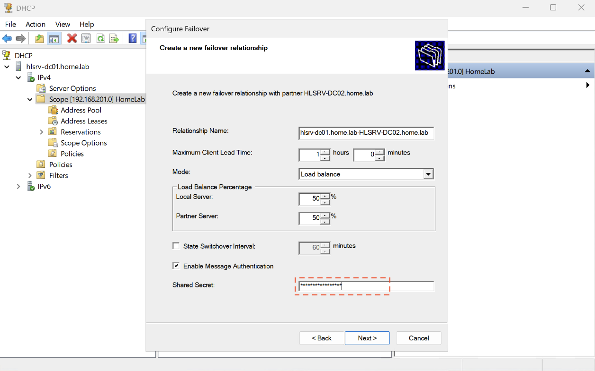Expand the IPv6 node
The height and width of the screenshot is (371, 595).
(18, 187)
